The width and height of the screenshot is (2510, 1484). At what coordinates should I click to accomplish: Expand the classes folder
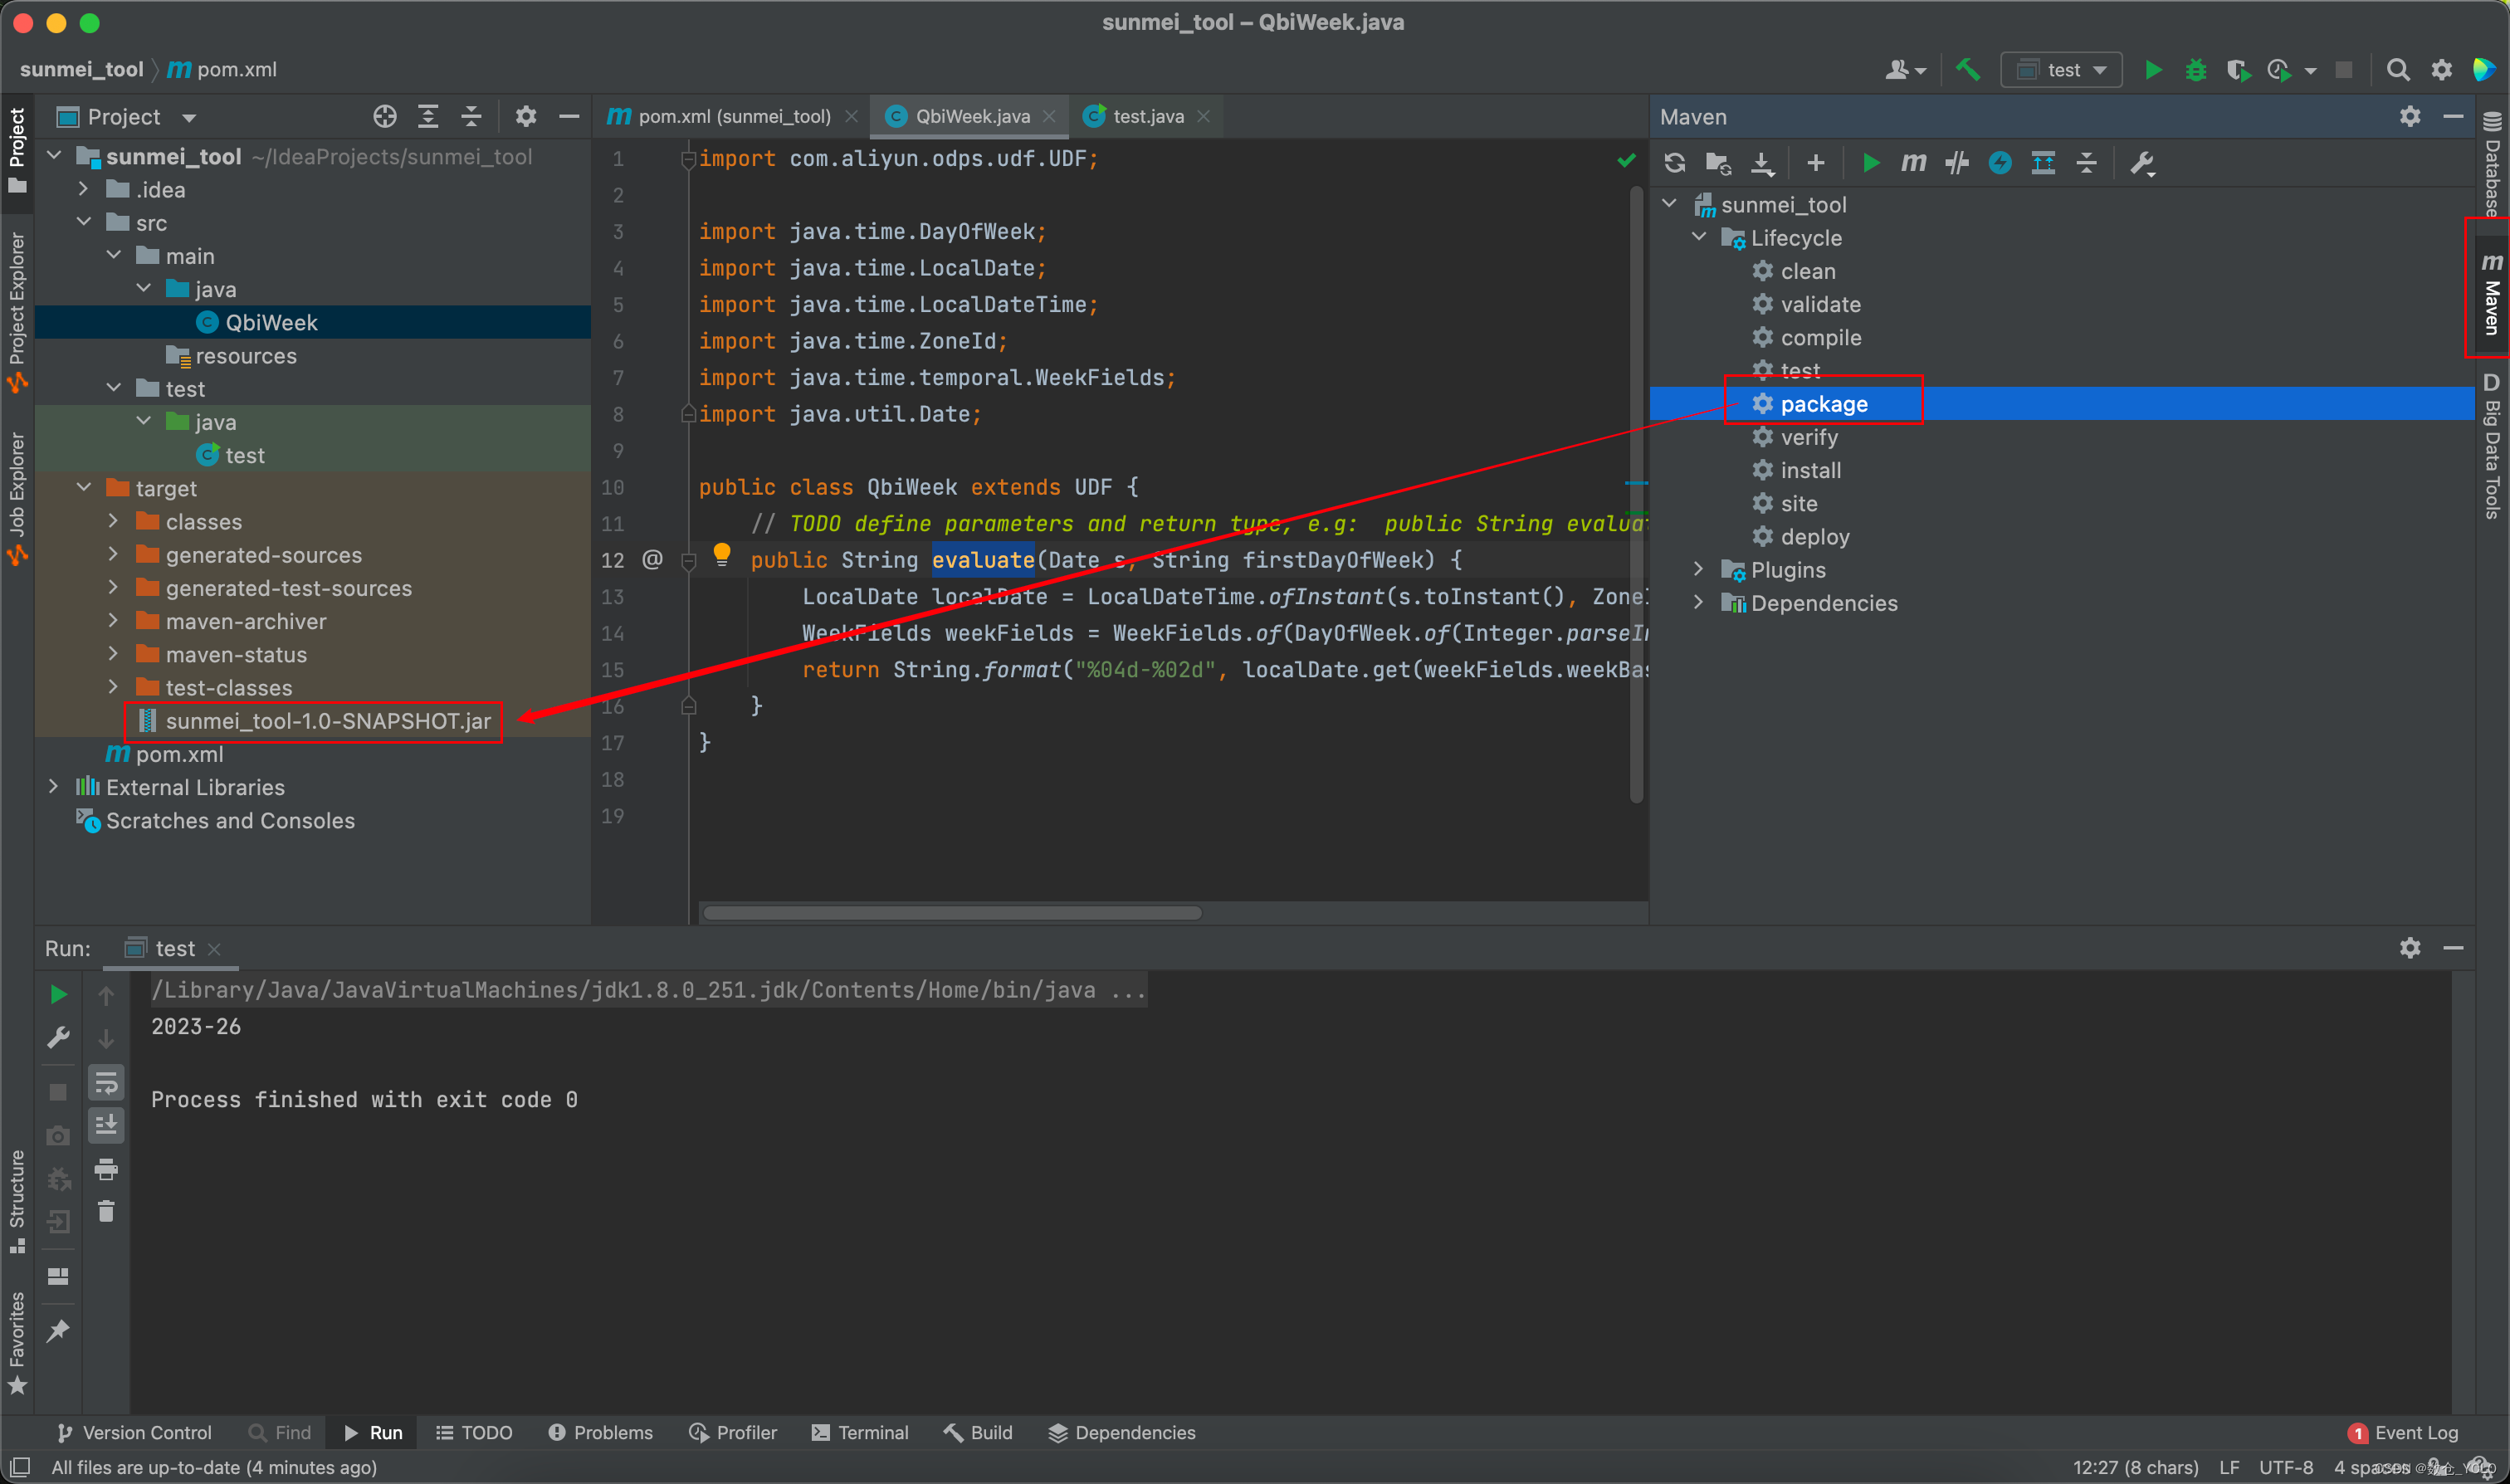pos(113,521)
